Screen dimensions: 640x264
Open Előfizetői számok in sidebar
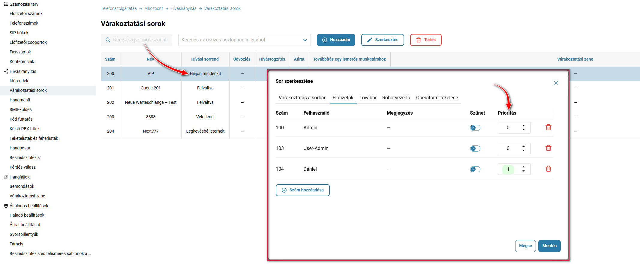tap(26, 13)
